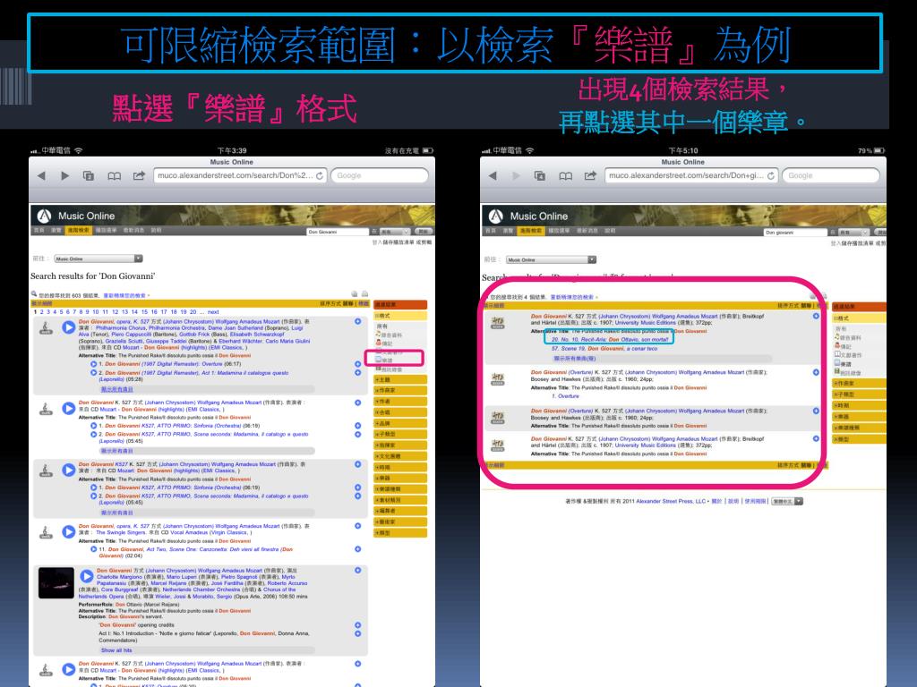Click 'Show all hits' link in left iPad
This screenshot has width=917, height=687.
pyautogui.click(x=116, y=650)
